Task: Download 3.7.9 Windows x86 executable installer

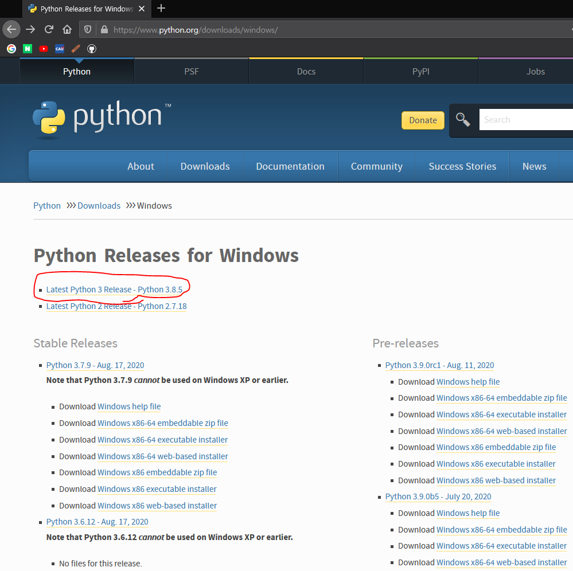Action: click(157, 489)
